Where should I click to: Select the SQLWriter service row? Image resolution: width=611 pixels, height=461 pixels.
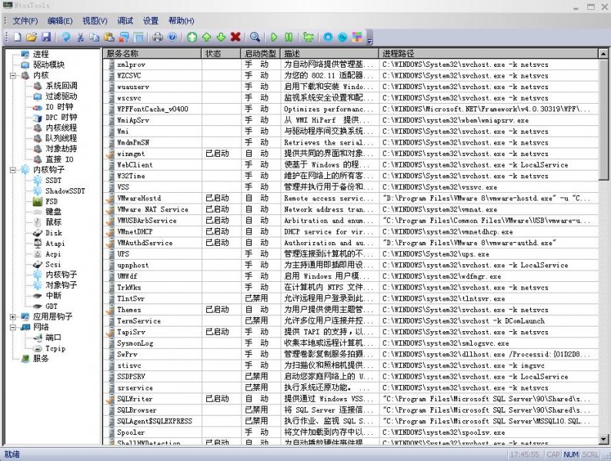351,399
